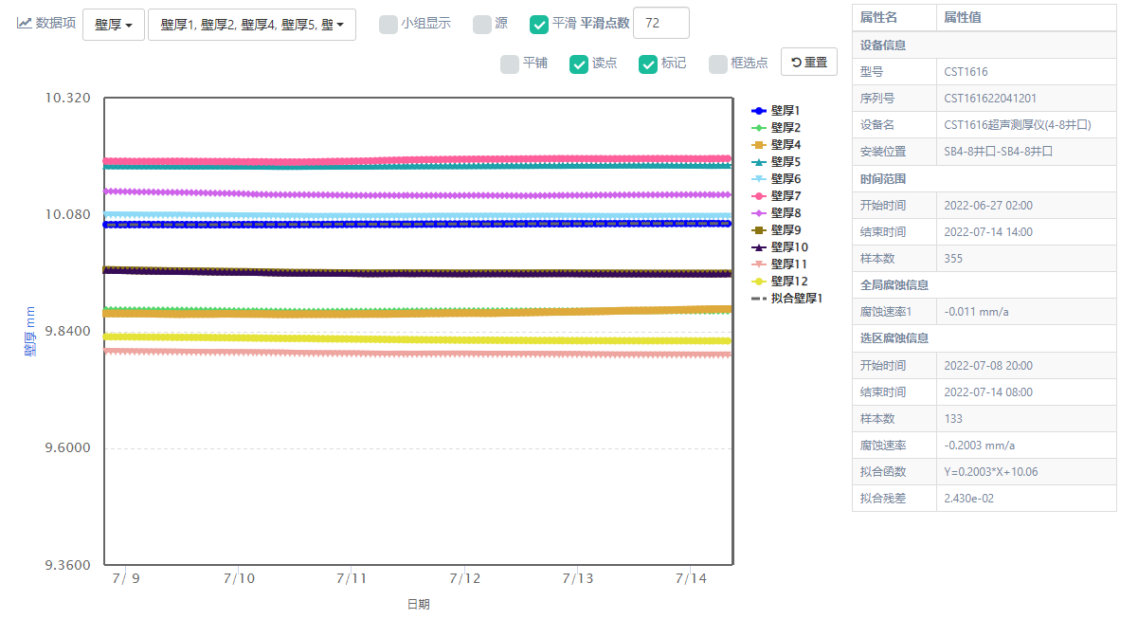Click the 平滑点数 input field showing 72
This screenshot has height=619, width=1138.
pyautogui.click(x=660, y=23)
